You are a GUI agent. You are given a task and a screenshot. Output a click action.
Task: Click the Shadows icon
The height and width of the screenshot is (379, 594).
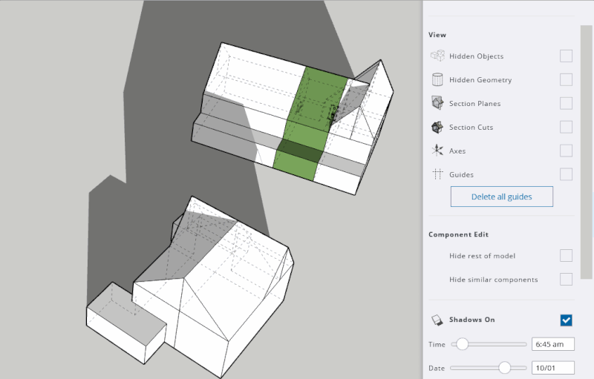click(437, 320)
